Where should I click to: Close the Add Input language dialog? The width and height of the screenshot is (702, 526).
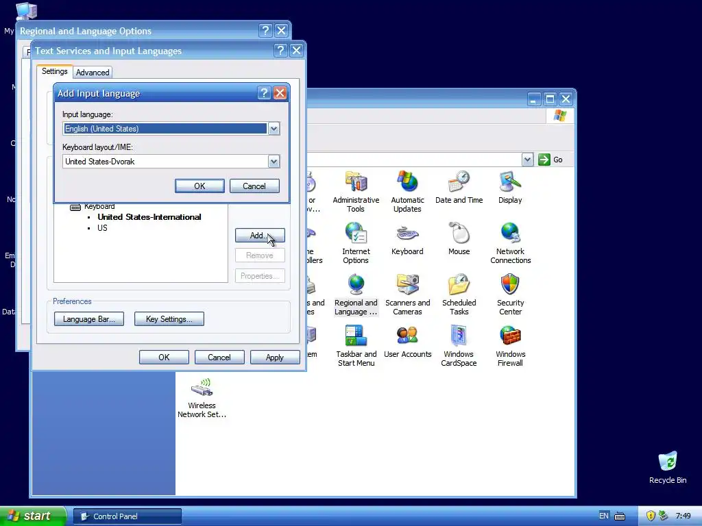coord(280,93)
